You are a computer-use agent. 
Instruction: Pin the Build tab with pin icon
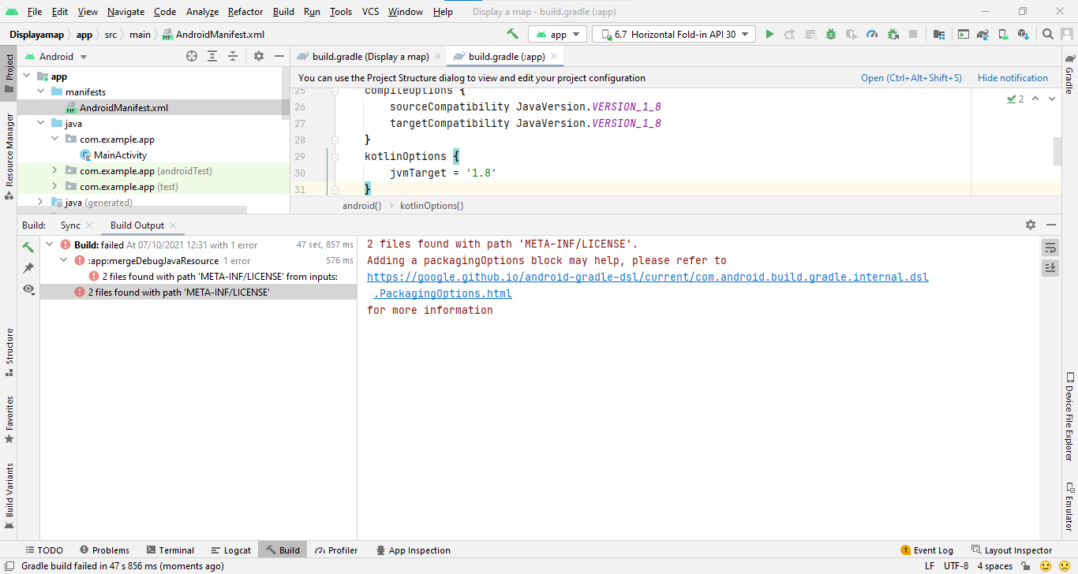point(28,268)
